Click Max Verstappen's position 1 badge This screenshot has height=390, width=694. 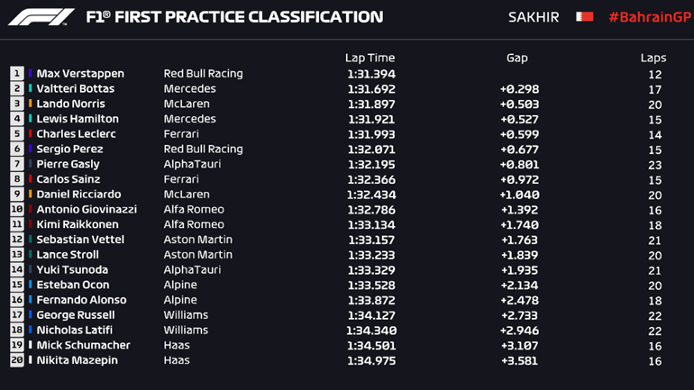tap(17, 74)
